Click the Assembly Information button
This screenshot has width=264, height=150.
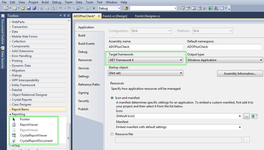tap(240, 74)
